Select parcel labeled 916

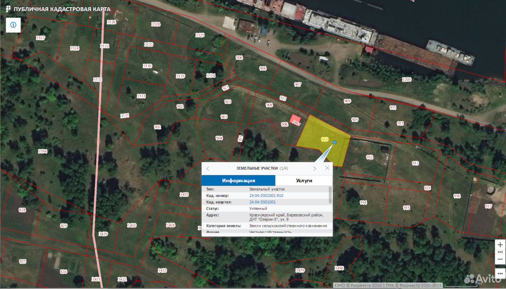[x=457, y=196]
